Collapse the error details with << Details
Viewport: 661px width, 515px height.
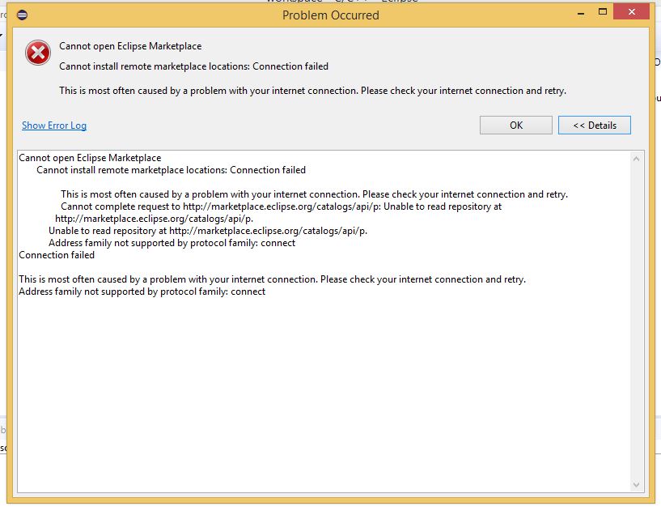pyautogui.click(x=594, y=126)
